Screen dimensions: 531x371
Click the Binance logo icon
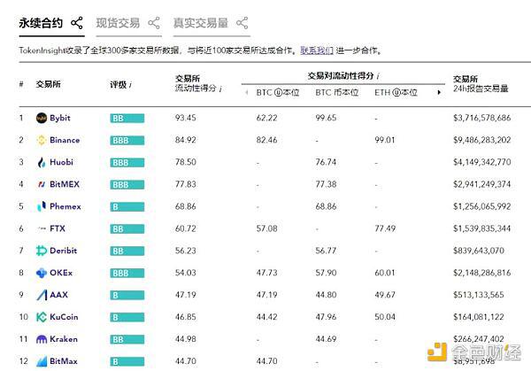pos(42,140)
